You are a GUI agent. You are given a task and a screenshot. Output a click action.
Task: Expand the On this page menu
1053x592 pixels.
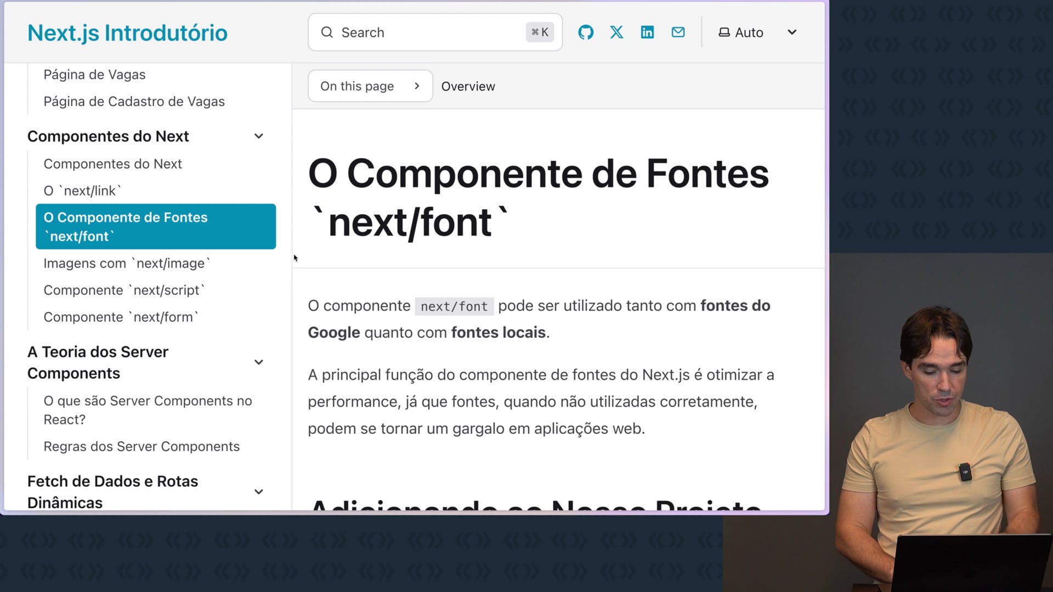[x=370, y=86]
